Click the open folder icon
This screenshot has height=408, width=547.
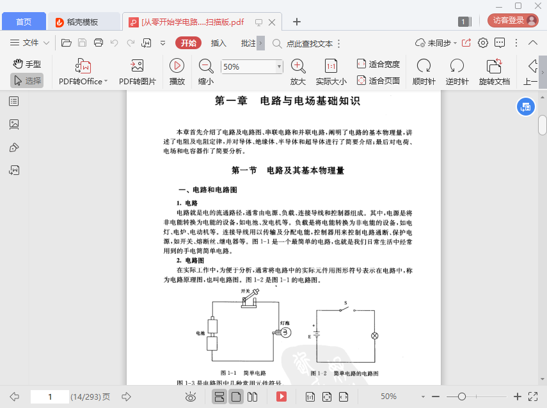(67, 43)
